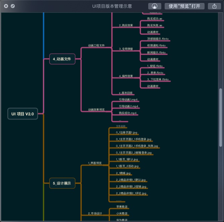224x222 pixels.
Task: Click the 动画工程文件 branch
Action: coord(96,45)
